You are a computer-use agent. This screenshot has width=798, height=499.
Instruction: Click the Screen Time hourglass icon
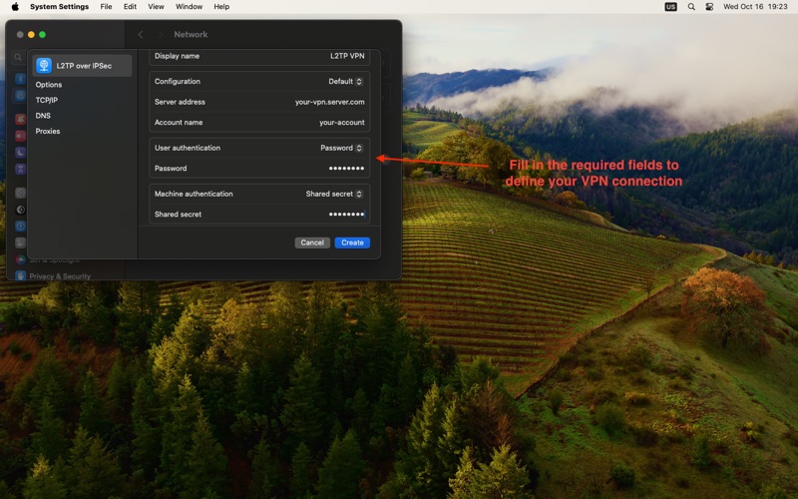pyautogui.click(x=20, y=169)
